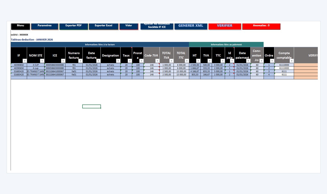Click the Exporter PDF button

click(74, 26)
